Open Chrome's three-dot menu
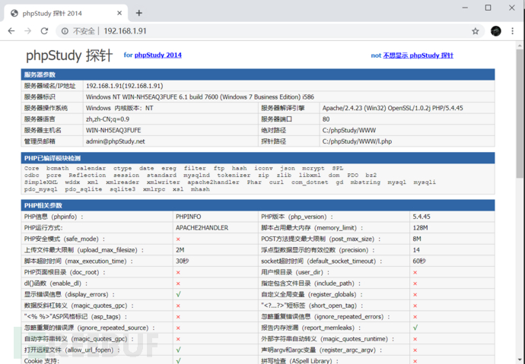 (x=512, y=31)
